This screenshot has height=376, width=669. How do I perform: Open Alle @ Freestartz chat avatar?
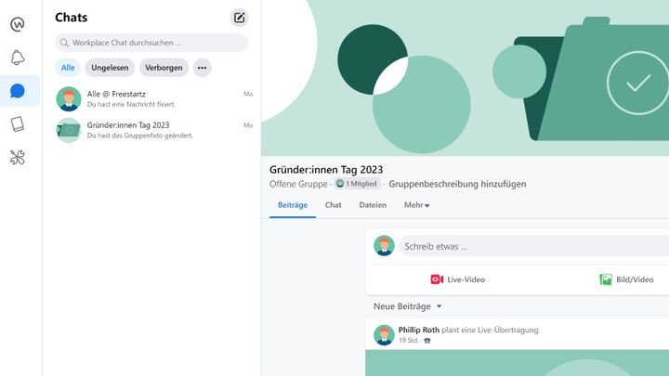[69, 99]
